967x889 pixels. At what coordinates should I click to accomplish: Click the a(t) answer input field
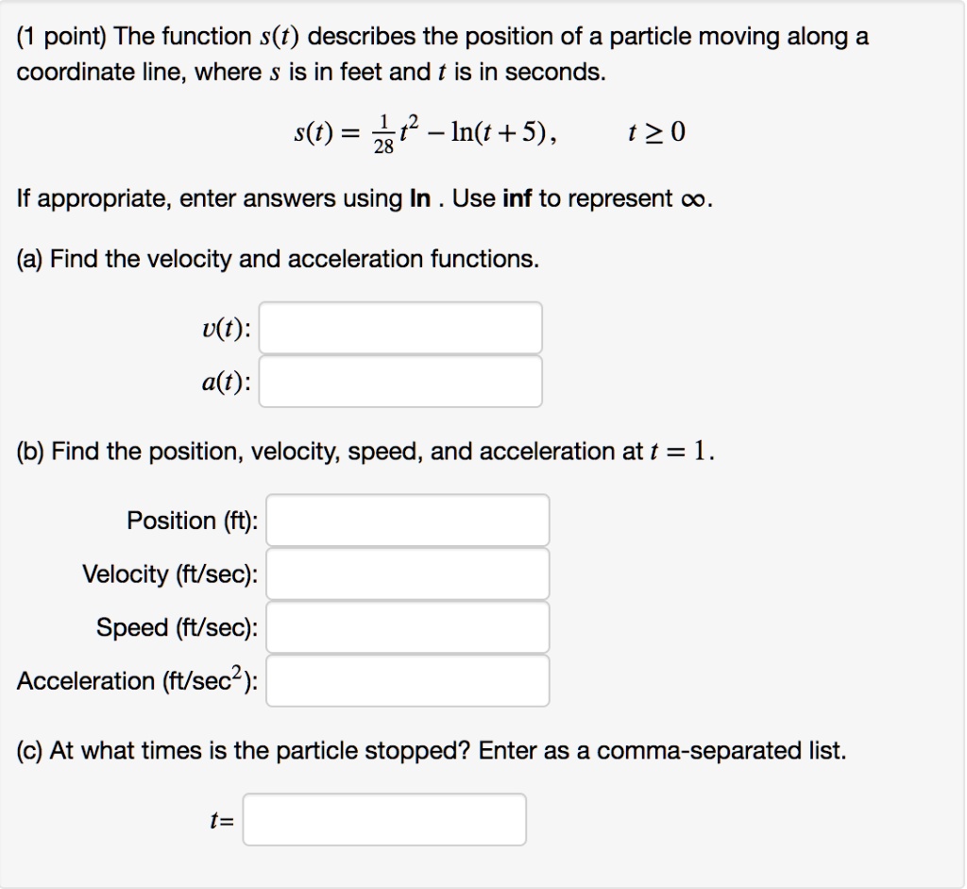[x=400, y=382]
